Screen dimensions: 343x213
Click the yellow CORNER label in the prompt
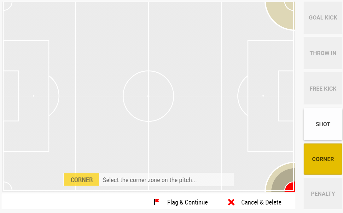pyautogui.click(x=82, y=180)
